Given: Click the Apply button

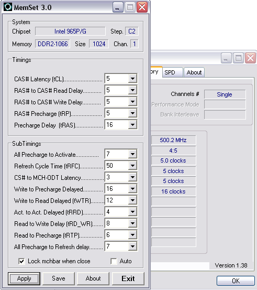Looking at the screenshot, I should point(24,278).
